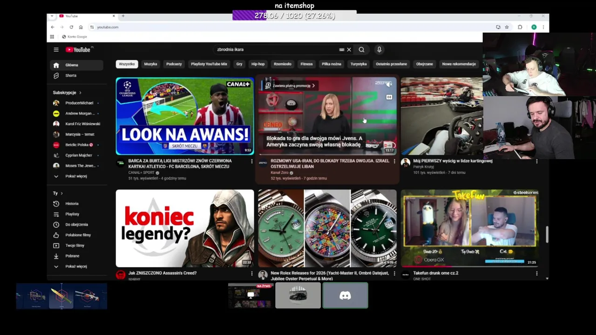Open Karol Friz Wiśniewski channel
The height and width of the screenshot is (335, 596).
(76, 124)
